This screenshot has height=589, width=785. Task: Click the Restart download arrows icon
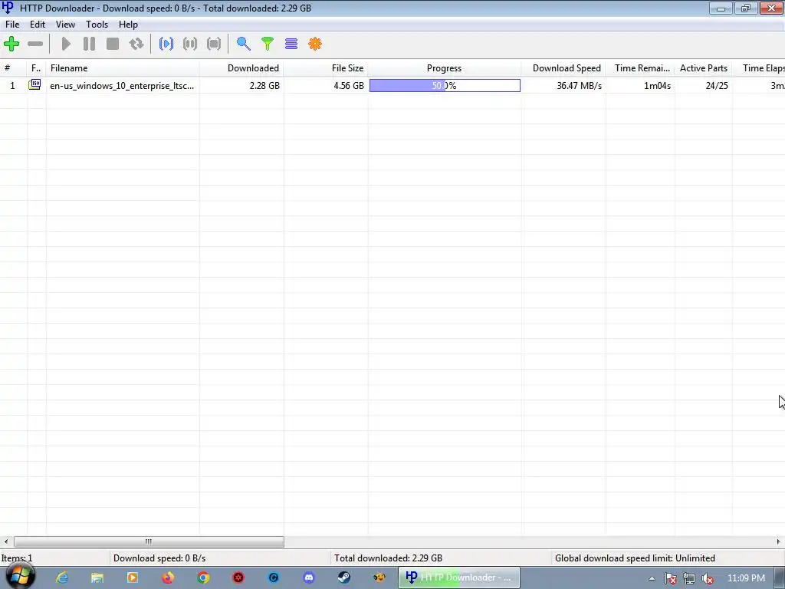(136, 44)
